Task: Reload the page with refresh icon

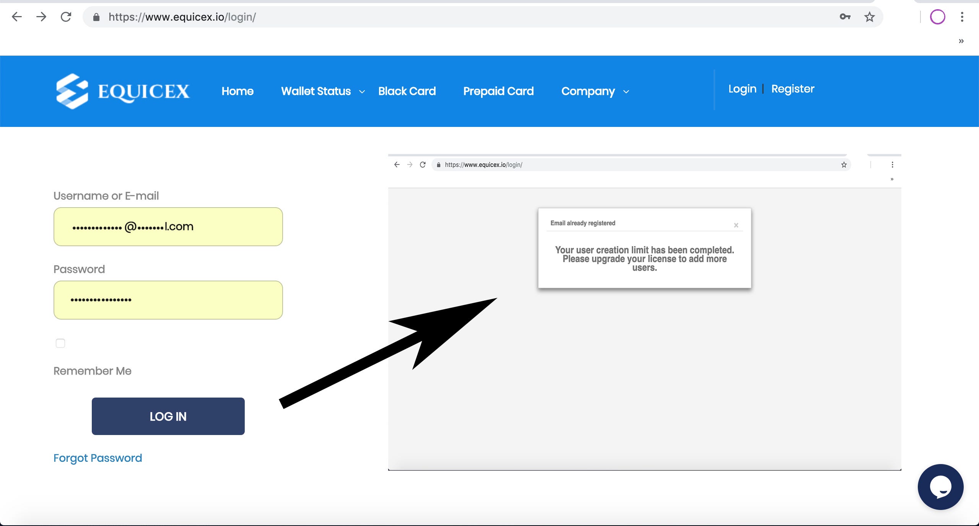Action: coord(66,17)
